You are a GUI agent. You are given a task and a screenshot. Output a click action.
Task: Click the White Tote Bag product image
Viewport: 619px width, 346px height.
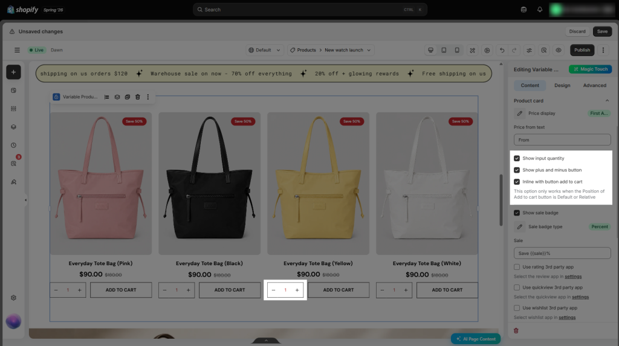427,184
